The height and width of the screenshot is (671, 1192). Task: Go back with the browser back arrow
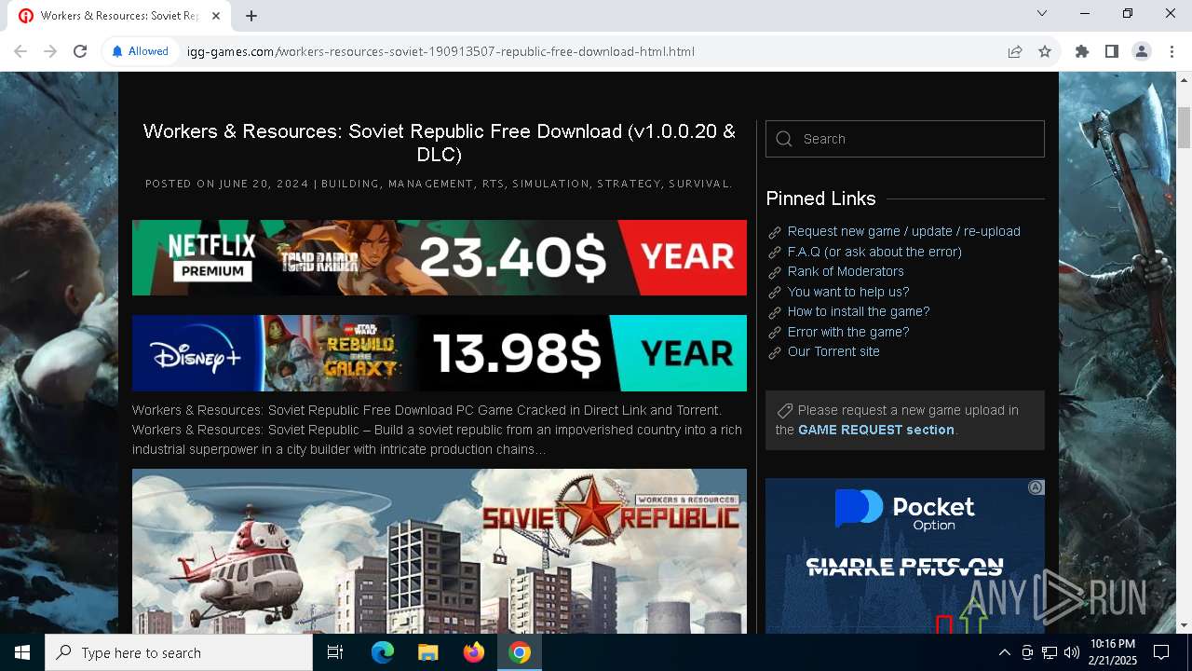tap(20, 51)
